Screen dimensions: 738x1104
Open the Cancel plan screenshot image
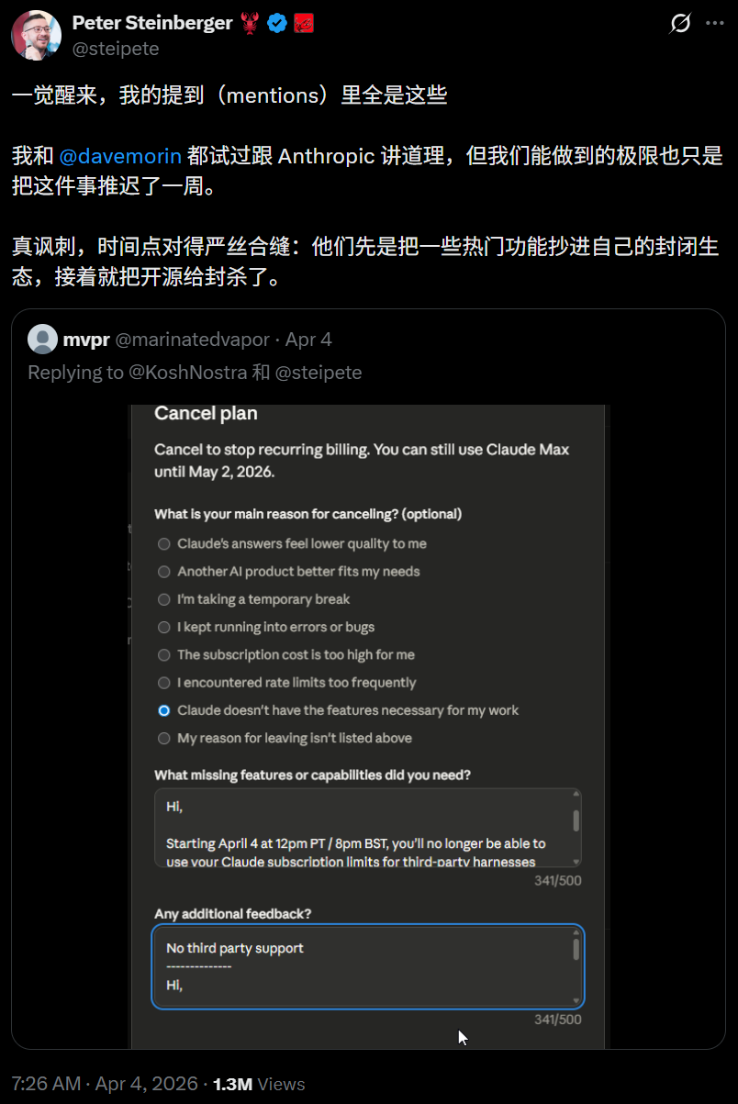click(367, 727)
